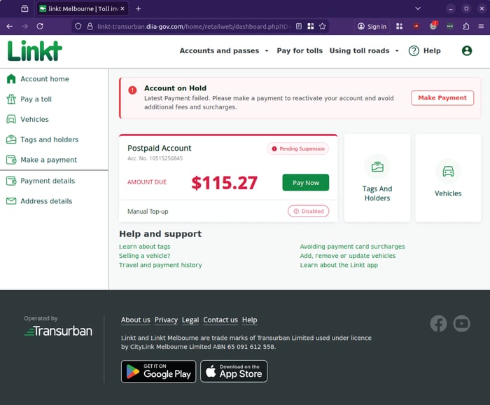Open Travel and payment history link
The height and width of the screenshot is (405, 490).
point(160,265)
